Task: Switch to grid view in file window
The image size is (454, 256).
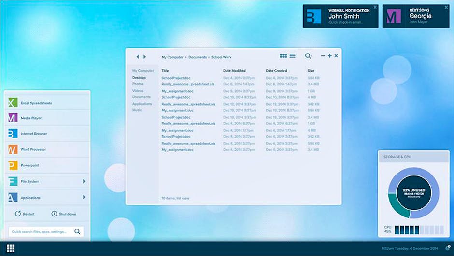Action: [284, 56]
